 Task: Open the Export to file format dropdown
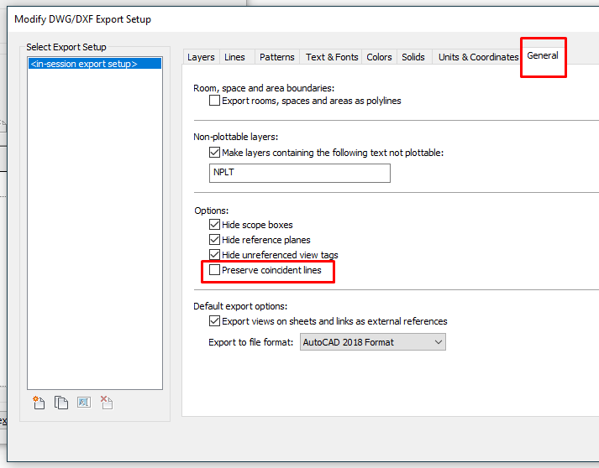pyautogui.click(x=372, y=342)
